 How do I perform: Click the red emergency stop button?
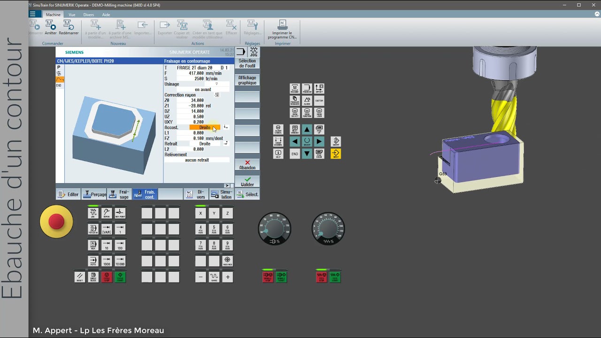(56, 222)
